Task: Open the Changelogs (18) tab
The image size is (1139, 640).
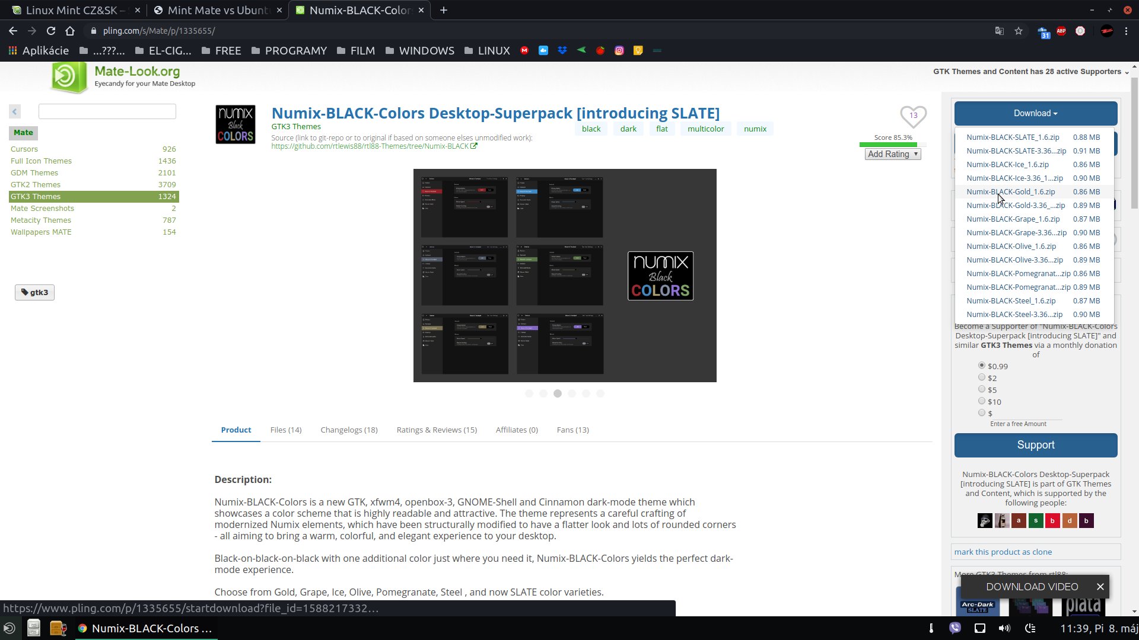Action: 349,430
